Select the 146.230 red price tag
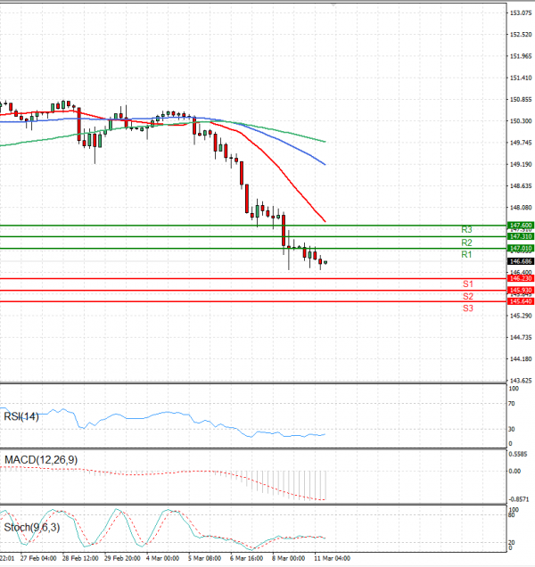 tap(520, 279)
